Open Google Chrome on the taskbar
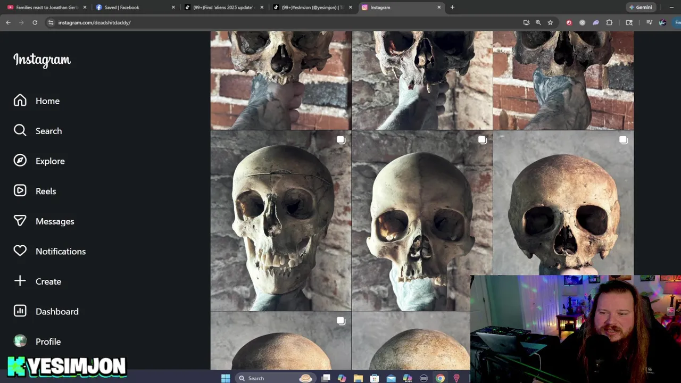The width and height of the screenshot is (681, 383). [440, 378]
